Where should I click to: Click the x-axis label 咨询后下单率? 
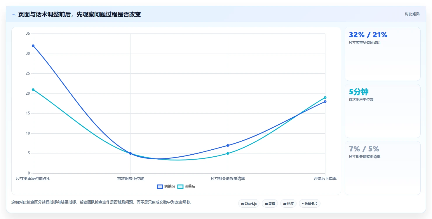coord(325,179)
